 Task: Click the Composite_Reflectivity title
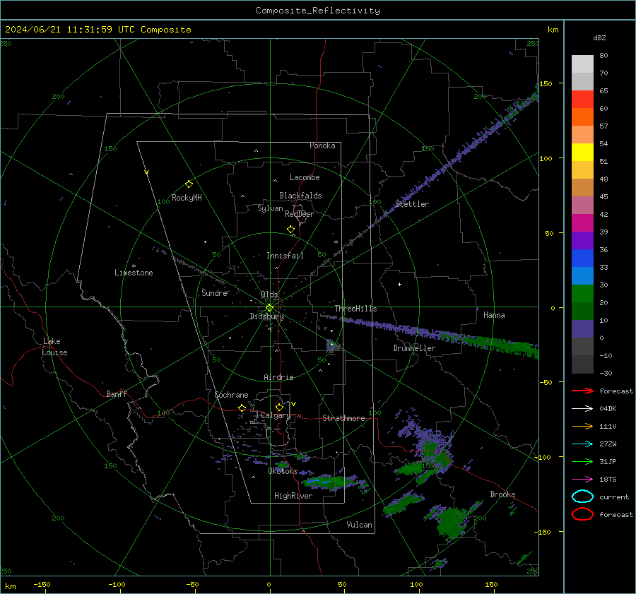tap(318, 11)
